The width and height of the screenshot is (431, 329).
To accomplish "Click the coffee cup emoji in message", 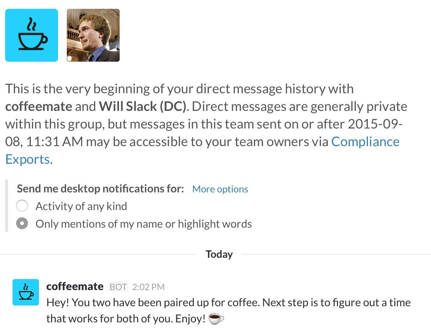I will point(216,318).
